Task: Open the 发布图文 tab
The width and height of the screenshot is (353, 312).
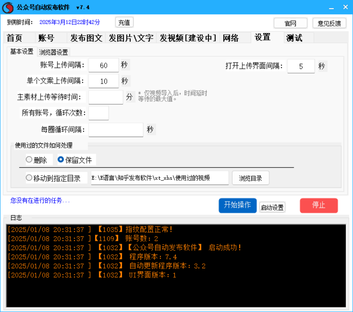Action: pyautogui.click(x=86, y=38)
